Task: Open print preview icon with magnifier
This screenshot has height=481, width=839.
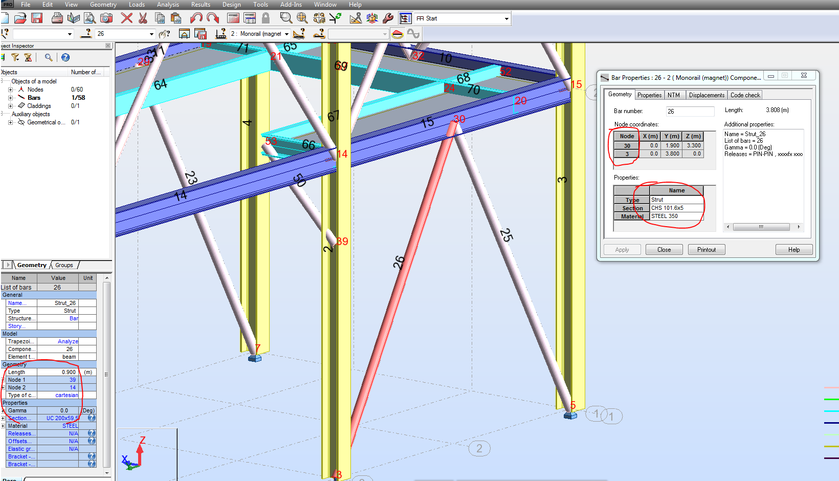Action: coord(90,18)
